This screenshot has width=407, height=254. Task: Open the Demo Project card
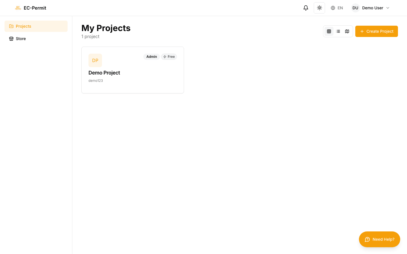click(x=133, y=70)
